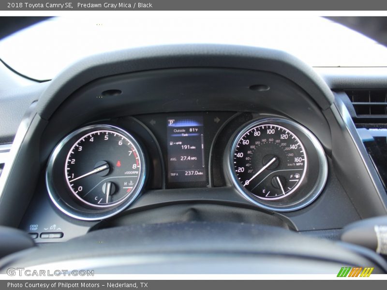Click the temperature gauge C marker
Viewport: 387px width, 290px height.
tap(96, 198)
